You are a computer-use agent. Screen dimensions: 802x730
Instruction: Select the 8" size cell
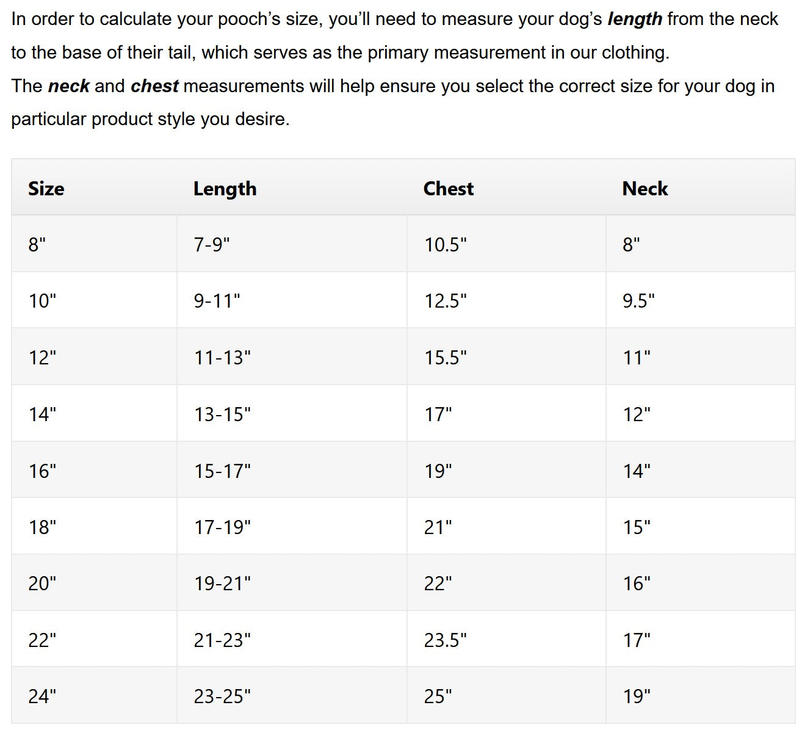point(37,245)
